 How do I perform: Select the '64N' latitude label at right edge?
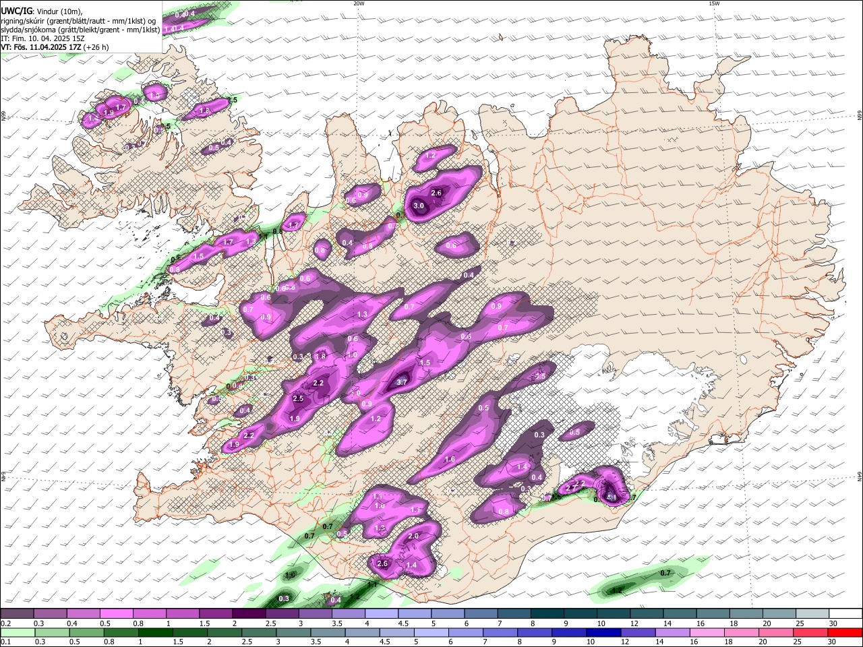click(860, 476)
